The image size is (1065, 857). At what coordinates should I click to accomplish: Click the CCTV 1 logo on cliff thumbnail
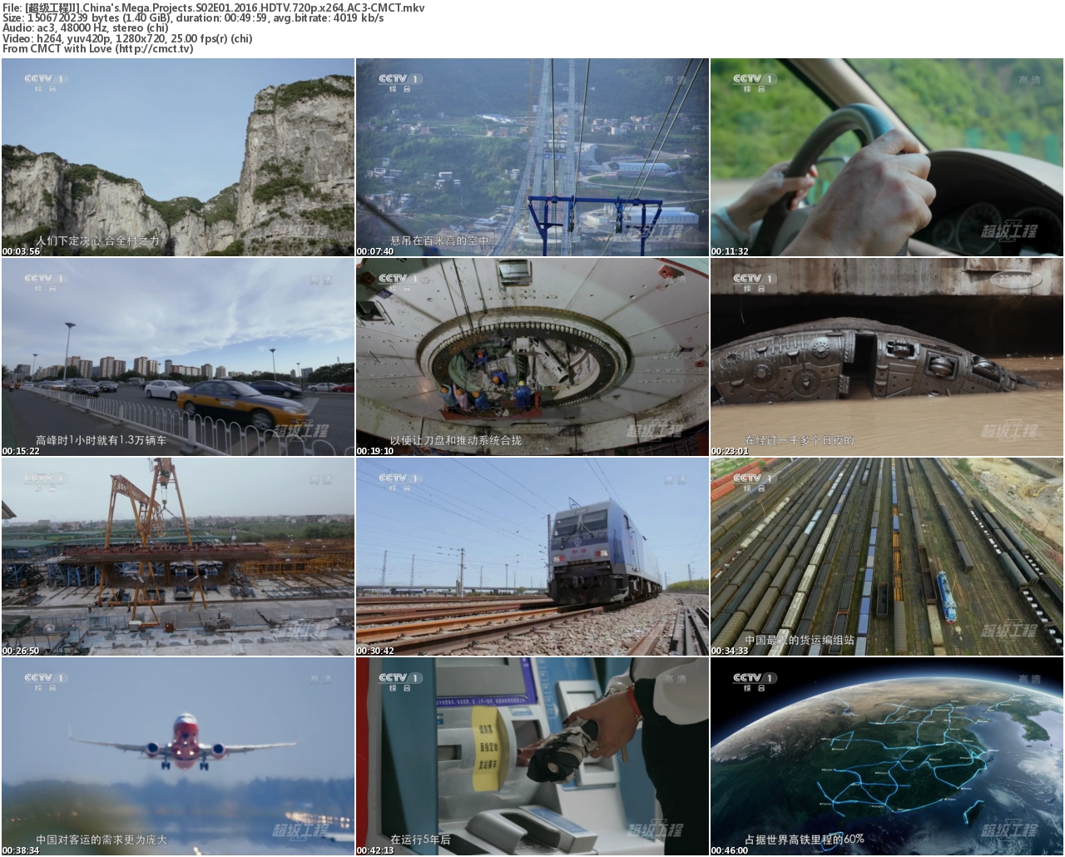click(45, 82)
